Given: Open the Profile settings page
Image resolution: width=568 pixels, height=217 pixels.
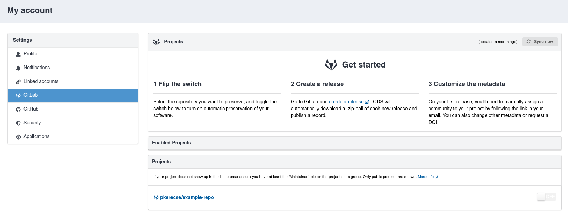Looking at the screenshot, I should 73,54.
